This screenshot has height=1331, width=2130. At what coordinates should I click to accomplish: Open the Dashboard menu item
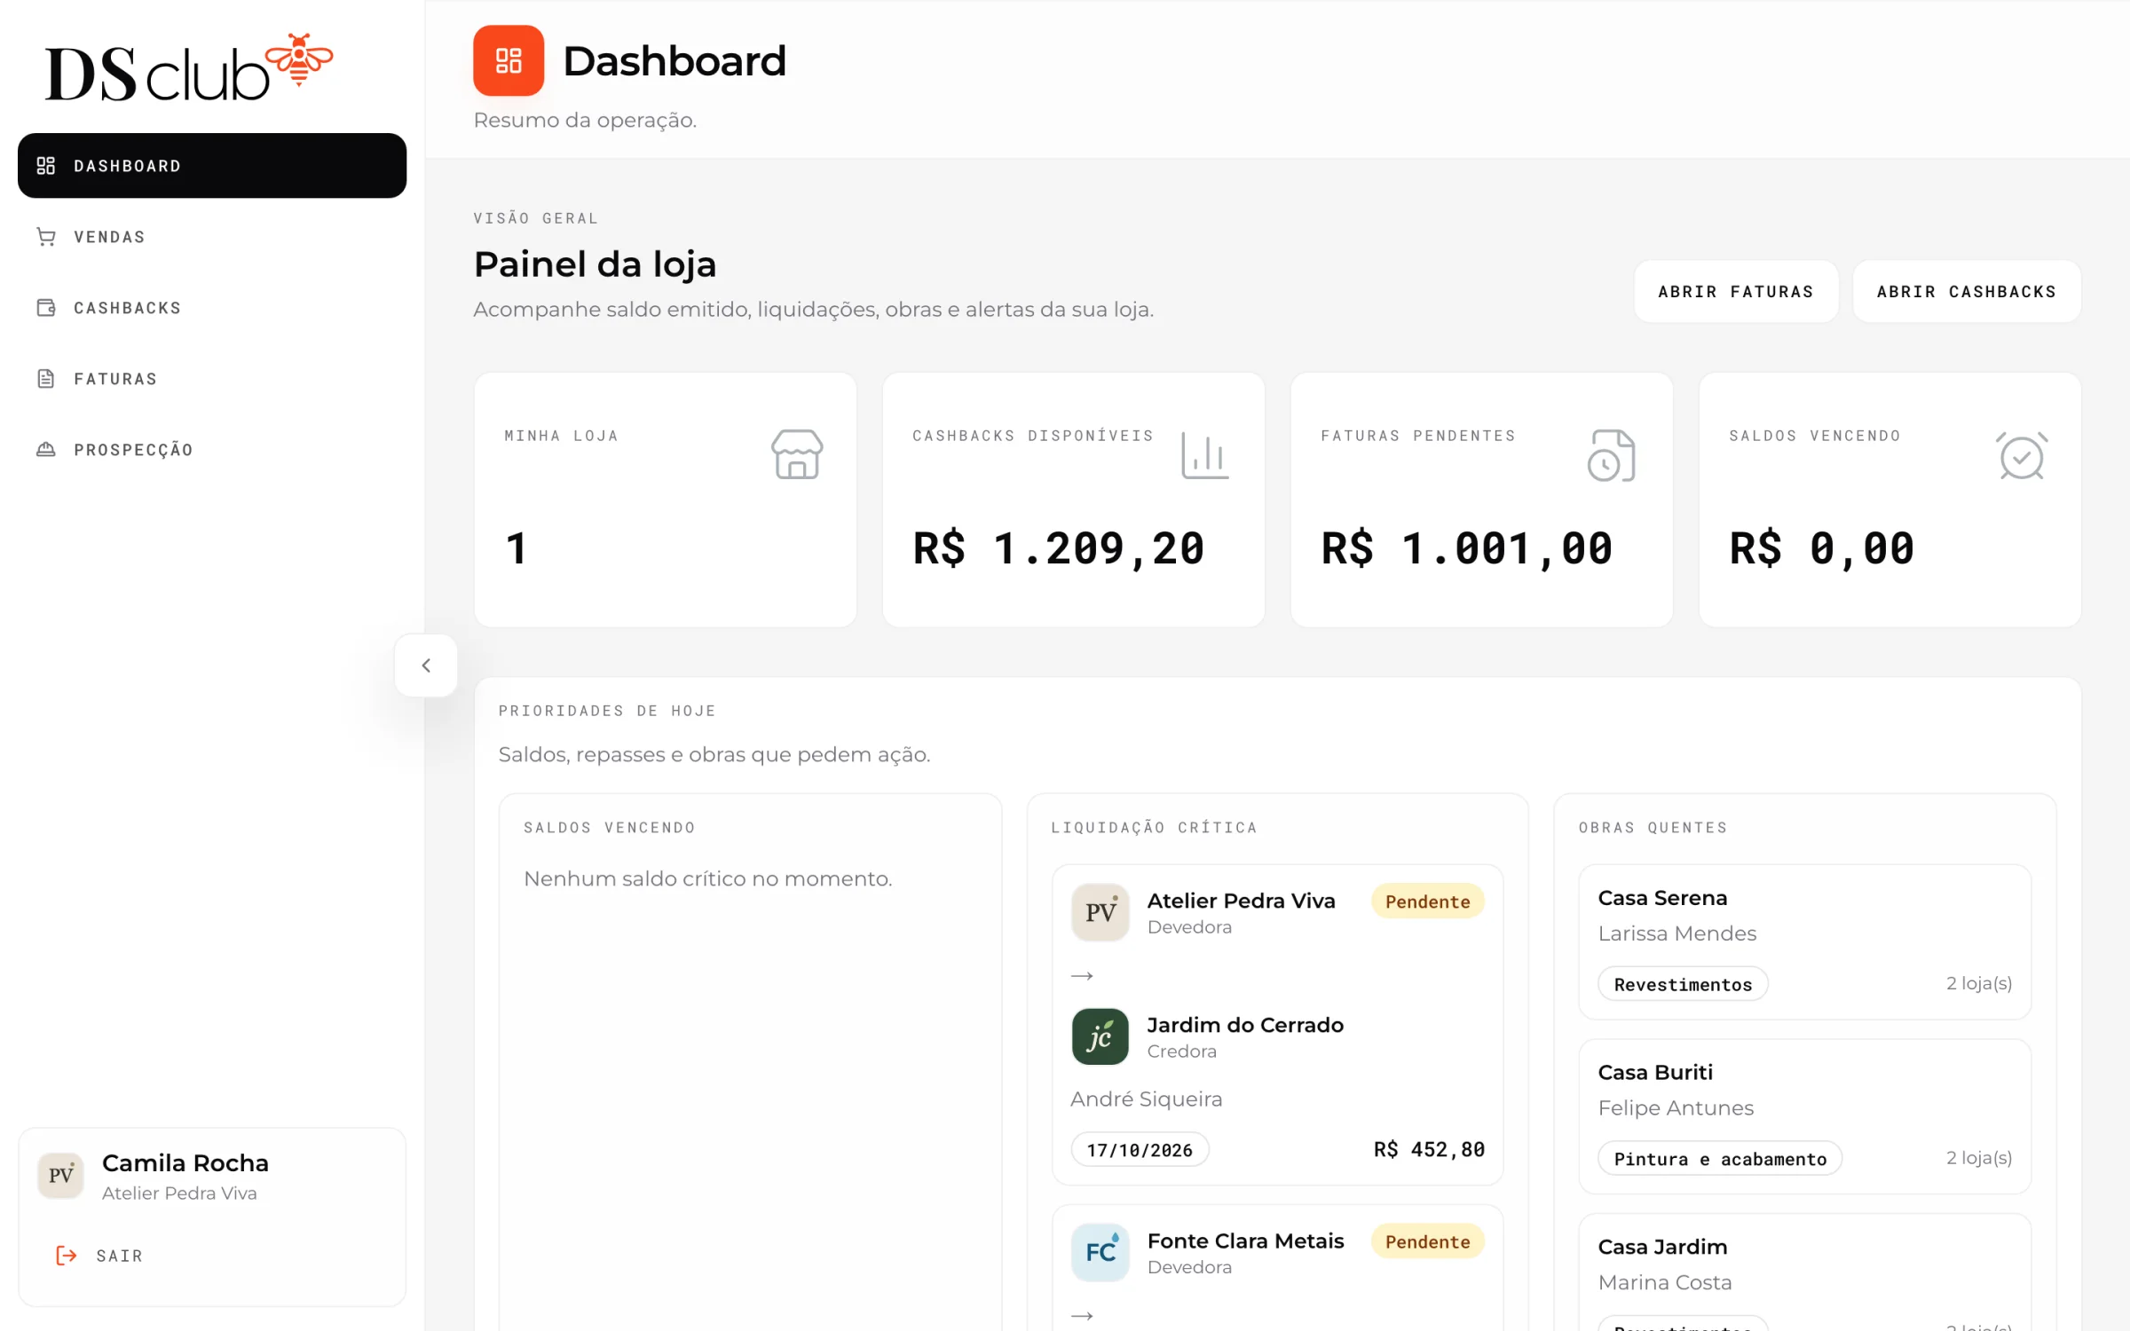coord(212,166)
